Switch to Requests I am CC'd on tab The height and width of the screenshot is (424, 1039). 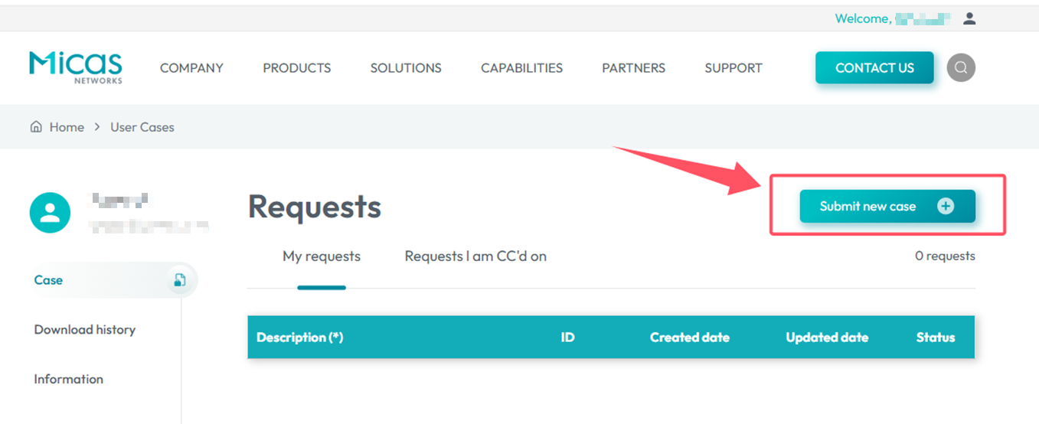(475, 256)
